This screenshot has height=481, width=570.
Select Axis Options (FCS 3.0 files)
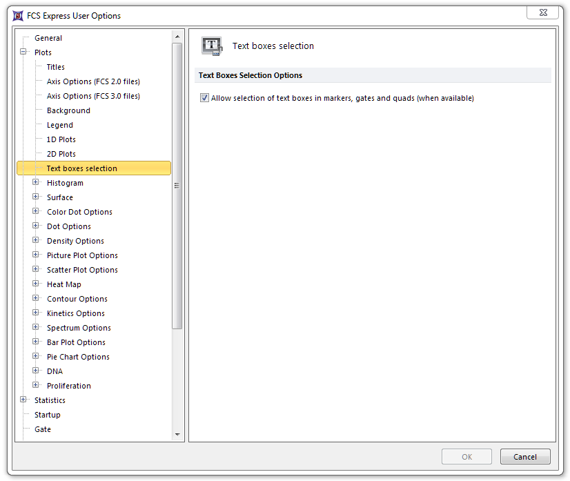[93, 96]
